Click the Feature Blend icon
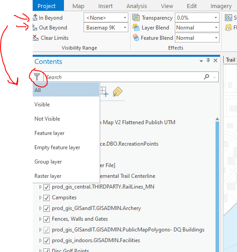 click(x=136, y=38)
